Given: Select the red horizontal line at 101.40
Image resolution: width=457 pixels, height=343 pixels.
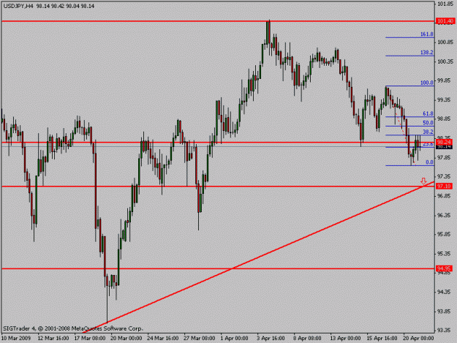Looking at the screenshot, I should (x=218, y=21).
